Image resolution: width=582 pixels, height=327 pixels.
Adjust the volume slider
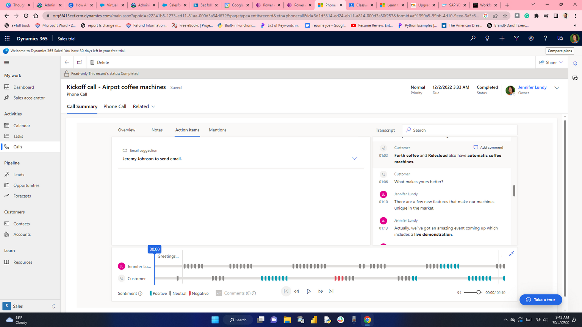(x=479, y=293)
